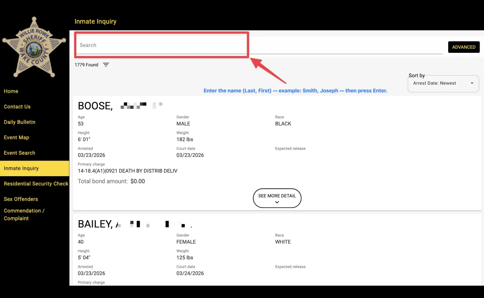Viewport: 484px width, 298px height.
Task: Go to Home in the sidebar
Action: 11,91
